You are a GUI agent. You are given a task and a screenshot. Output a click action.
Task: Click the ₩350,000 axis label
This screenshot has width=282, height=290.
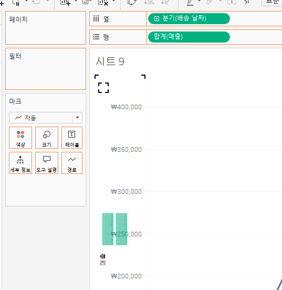click(x=126, y=150)
